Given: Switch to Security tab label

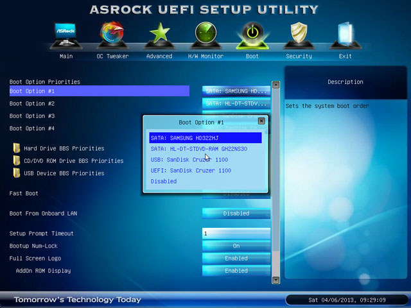Looking at the screenshot, I should tap(299, 56).
